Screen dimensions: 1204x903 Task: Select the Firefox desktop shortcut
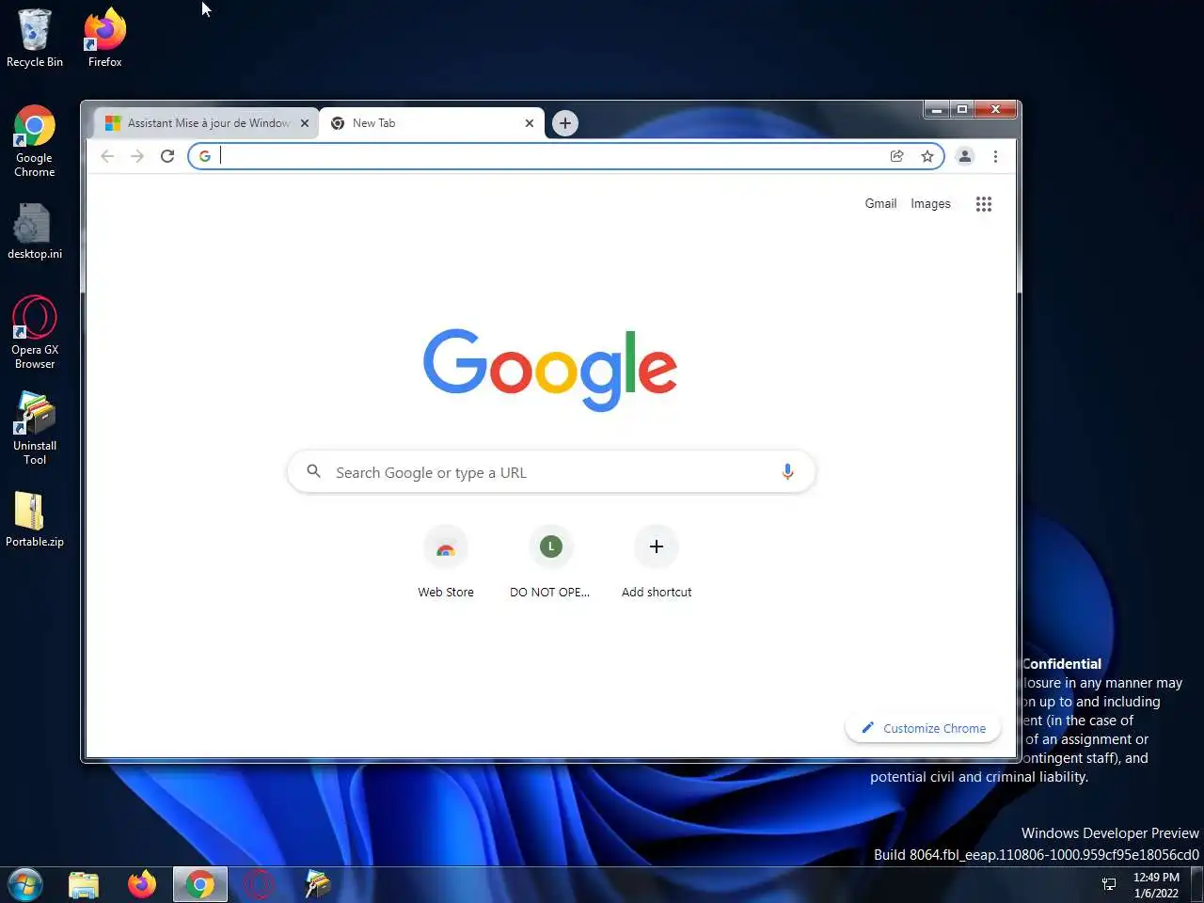[105, 39]
